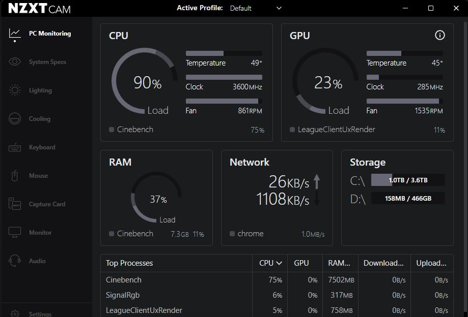Select the Lighting sun icon
The height and width of the screenshot is (317, 468).
click(15, 90)
